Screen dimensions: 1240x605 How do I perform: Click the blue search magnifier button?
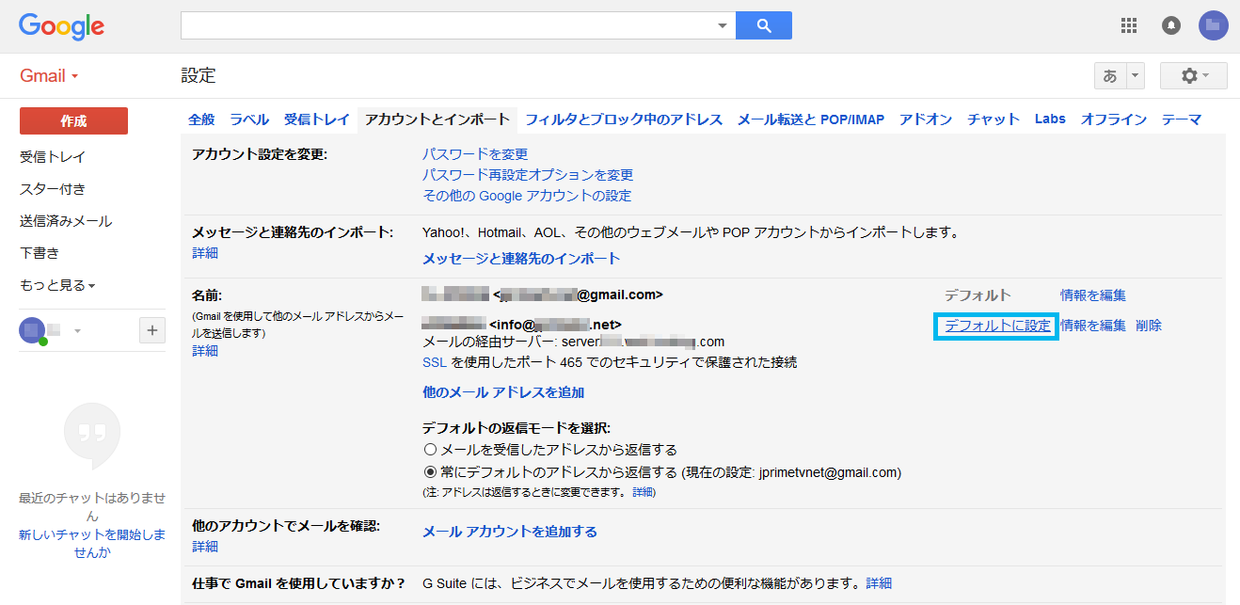click(763, 25)
